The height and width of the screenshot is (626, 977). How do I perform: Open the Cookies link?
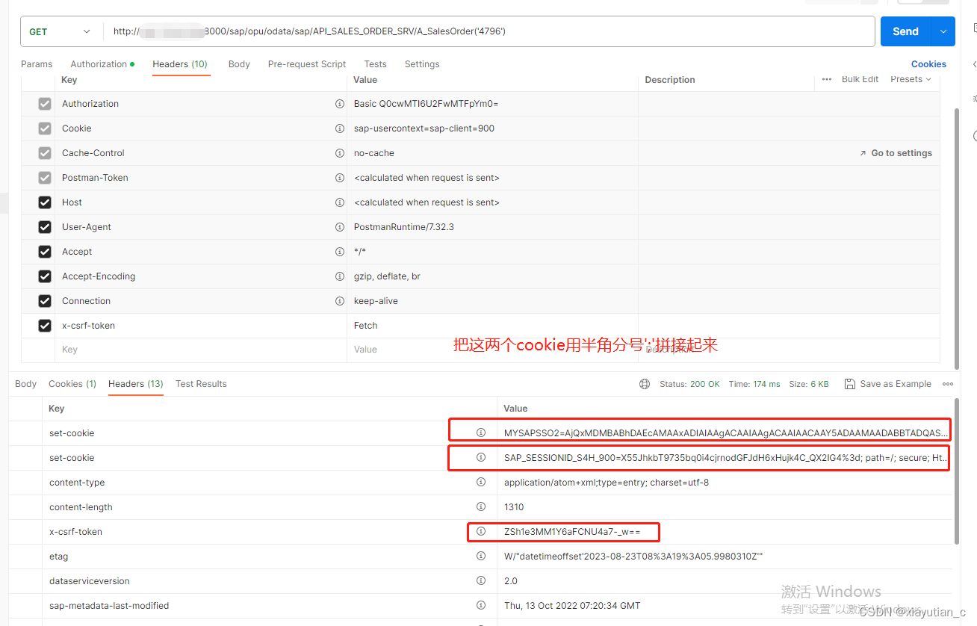coord(928,64)
